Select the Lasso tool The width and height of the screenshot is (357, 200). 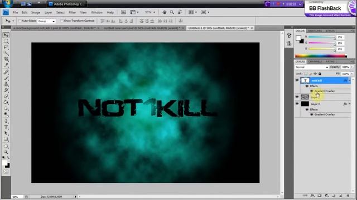[6, 47]
